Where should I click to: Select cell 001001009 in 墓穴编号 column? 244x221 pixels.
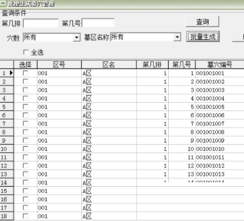coord(220,140)
